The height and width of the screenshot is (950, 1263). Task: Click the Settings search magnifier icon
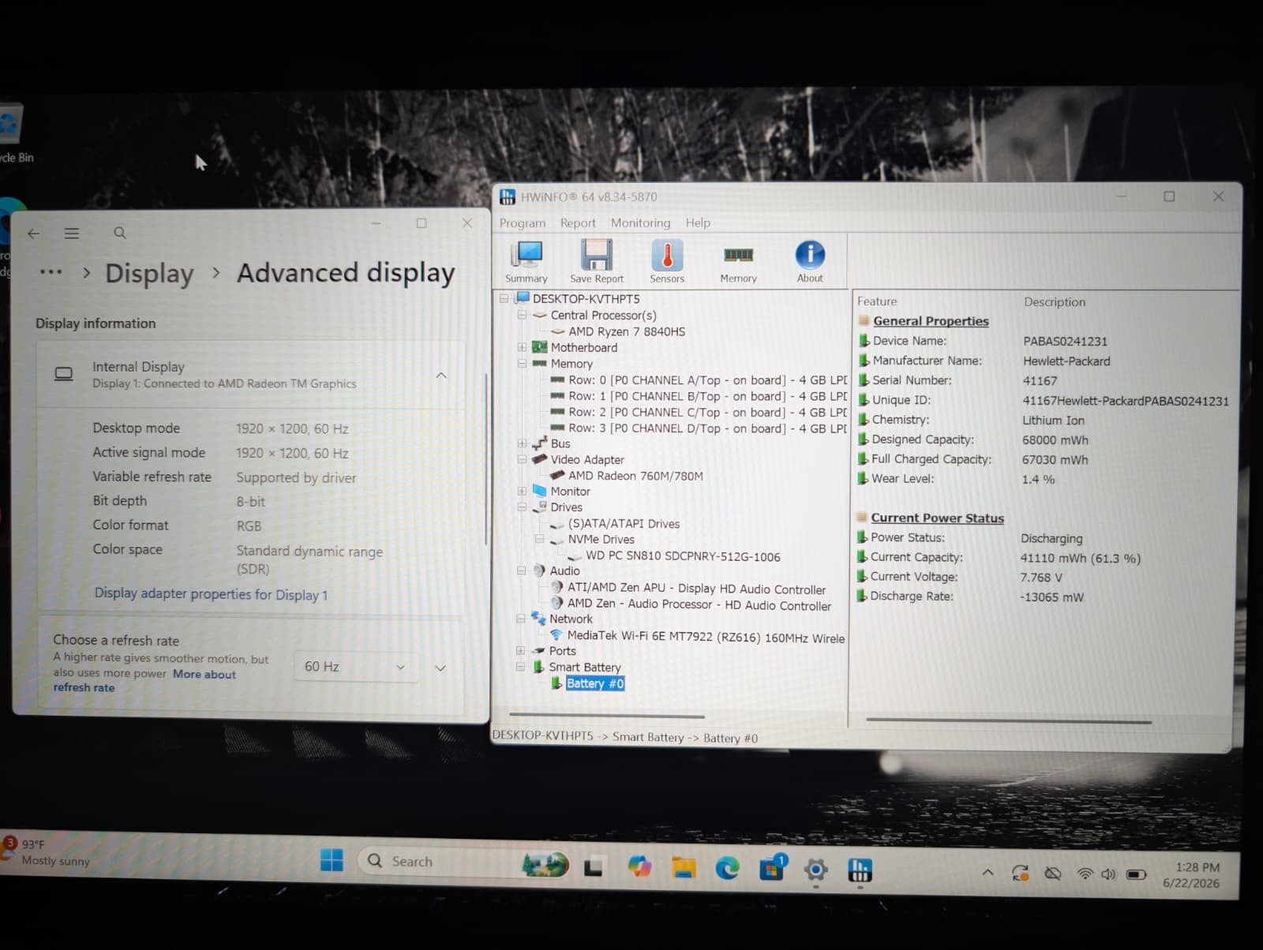pos(120,233)
